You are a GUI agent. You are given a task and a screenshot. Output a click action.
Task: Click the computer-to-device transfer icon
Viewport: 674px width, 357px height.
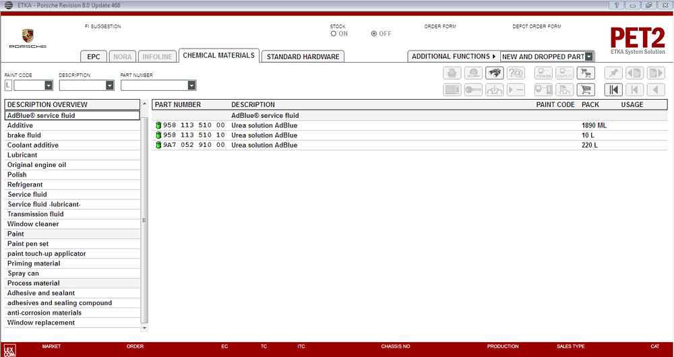pyautogui.click(x=543, y=90)
